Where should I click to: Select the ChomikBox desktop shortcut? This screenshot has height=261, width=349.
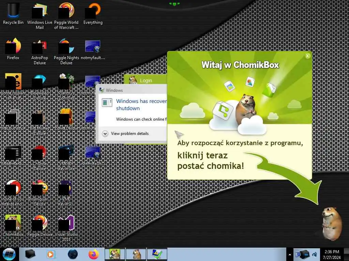click(x=13, y=226)
